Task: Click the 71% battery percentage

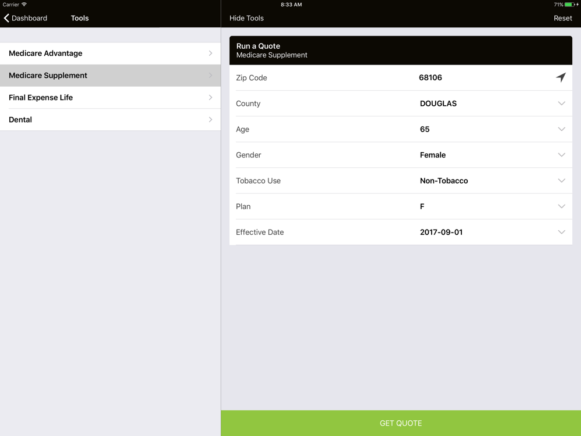Action: click(x=558, y=5)
